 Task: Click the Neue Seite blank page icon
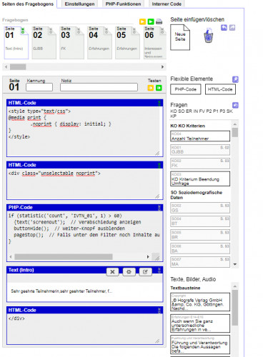[180, 37]
